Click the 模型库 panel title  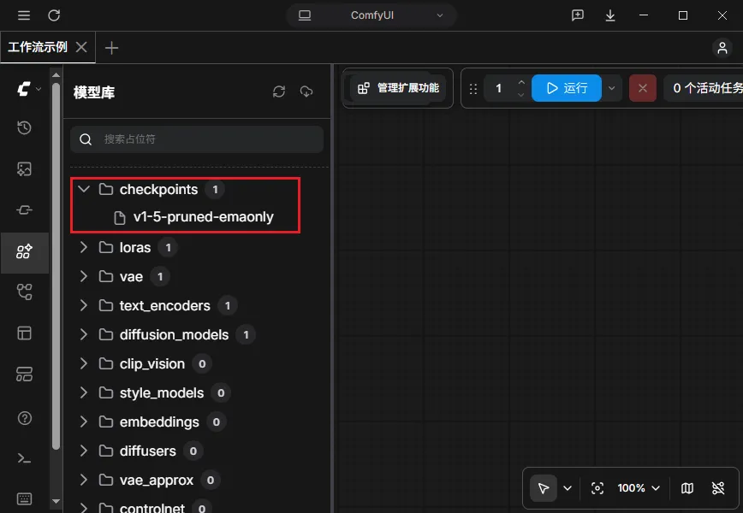pos(94,92)
